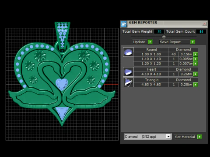The image size is (210, 157).
Task: Click the quantity 40 cell
Action: pos(174,54)
